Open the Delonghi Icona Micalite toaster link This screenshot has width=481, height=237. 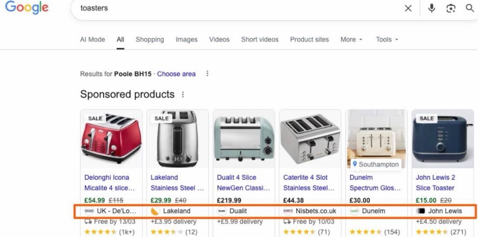tap(109, 183)
